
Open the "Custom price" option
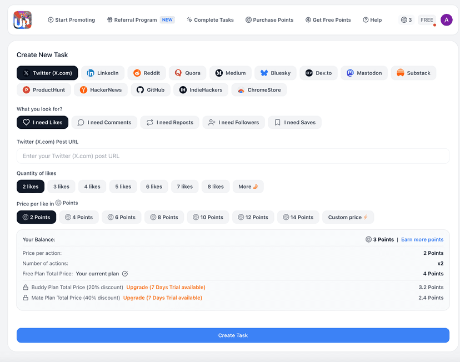click(348, 217)
